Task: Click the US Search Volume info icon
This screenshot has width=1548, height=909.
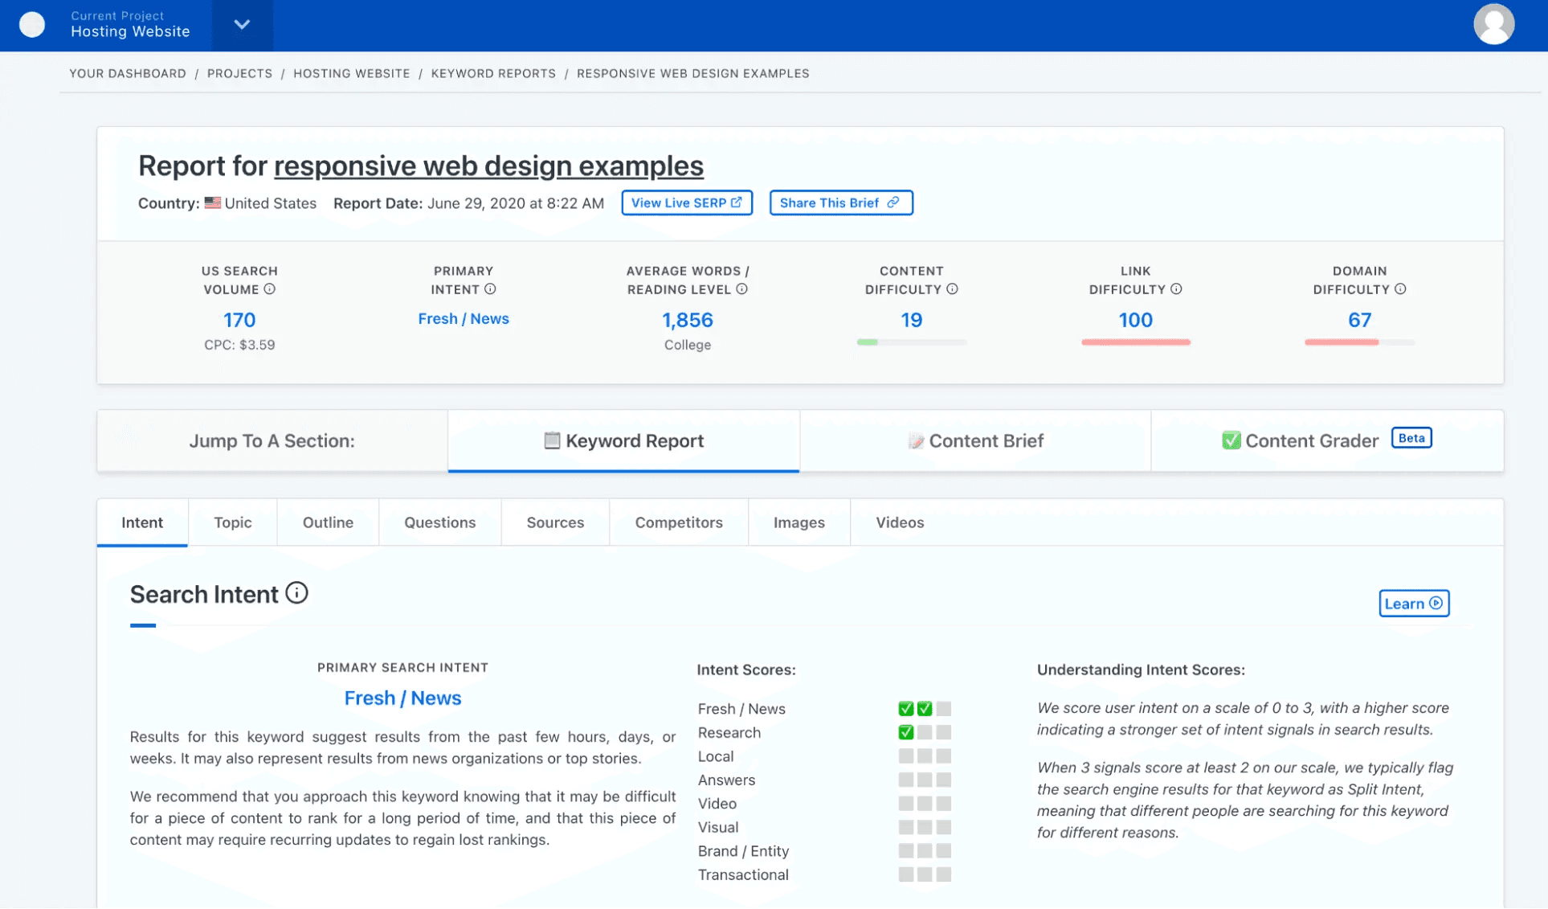Action: click(270, 289)
